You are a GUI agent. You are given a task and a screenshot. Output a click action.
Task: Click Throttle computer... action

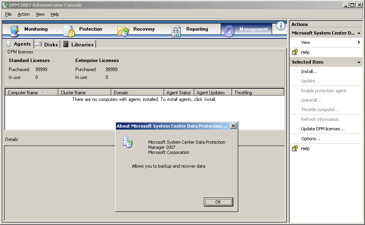320,110
